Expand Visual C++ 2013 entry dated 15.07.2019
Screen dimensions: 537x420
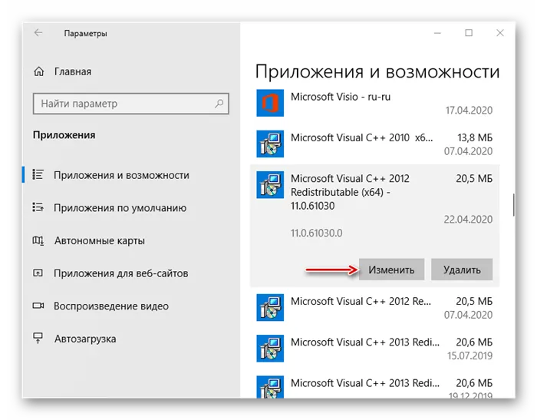pyautogui.click(x=376, y=349)
